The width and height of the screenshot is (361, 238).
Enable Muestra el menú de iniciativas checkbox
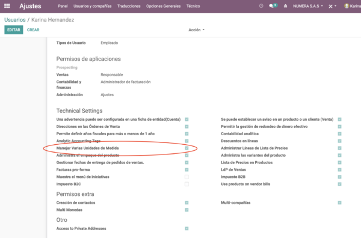187,177
